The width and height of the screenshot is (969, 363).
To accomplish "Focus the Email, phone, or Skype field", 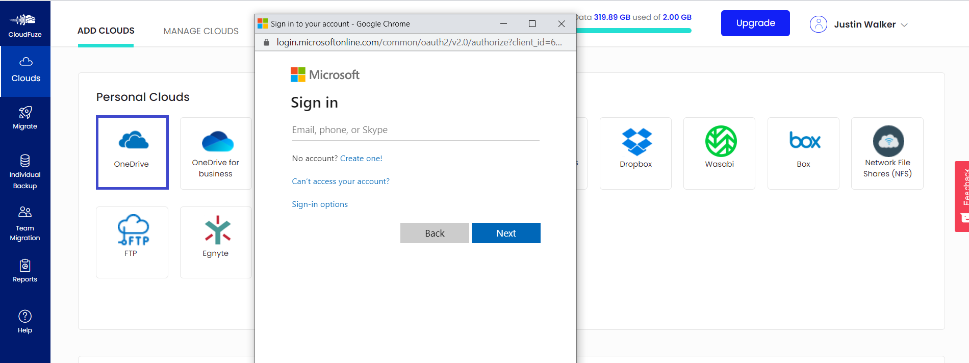I will (416, 130).
